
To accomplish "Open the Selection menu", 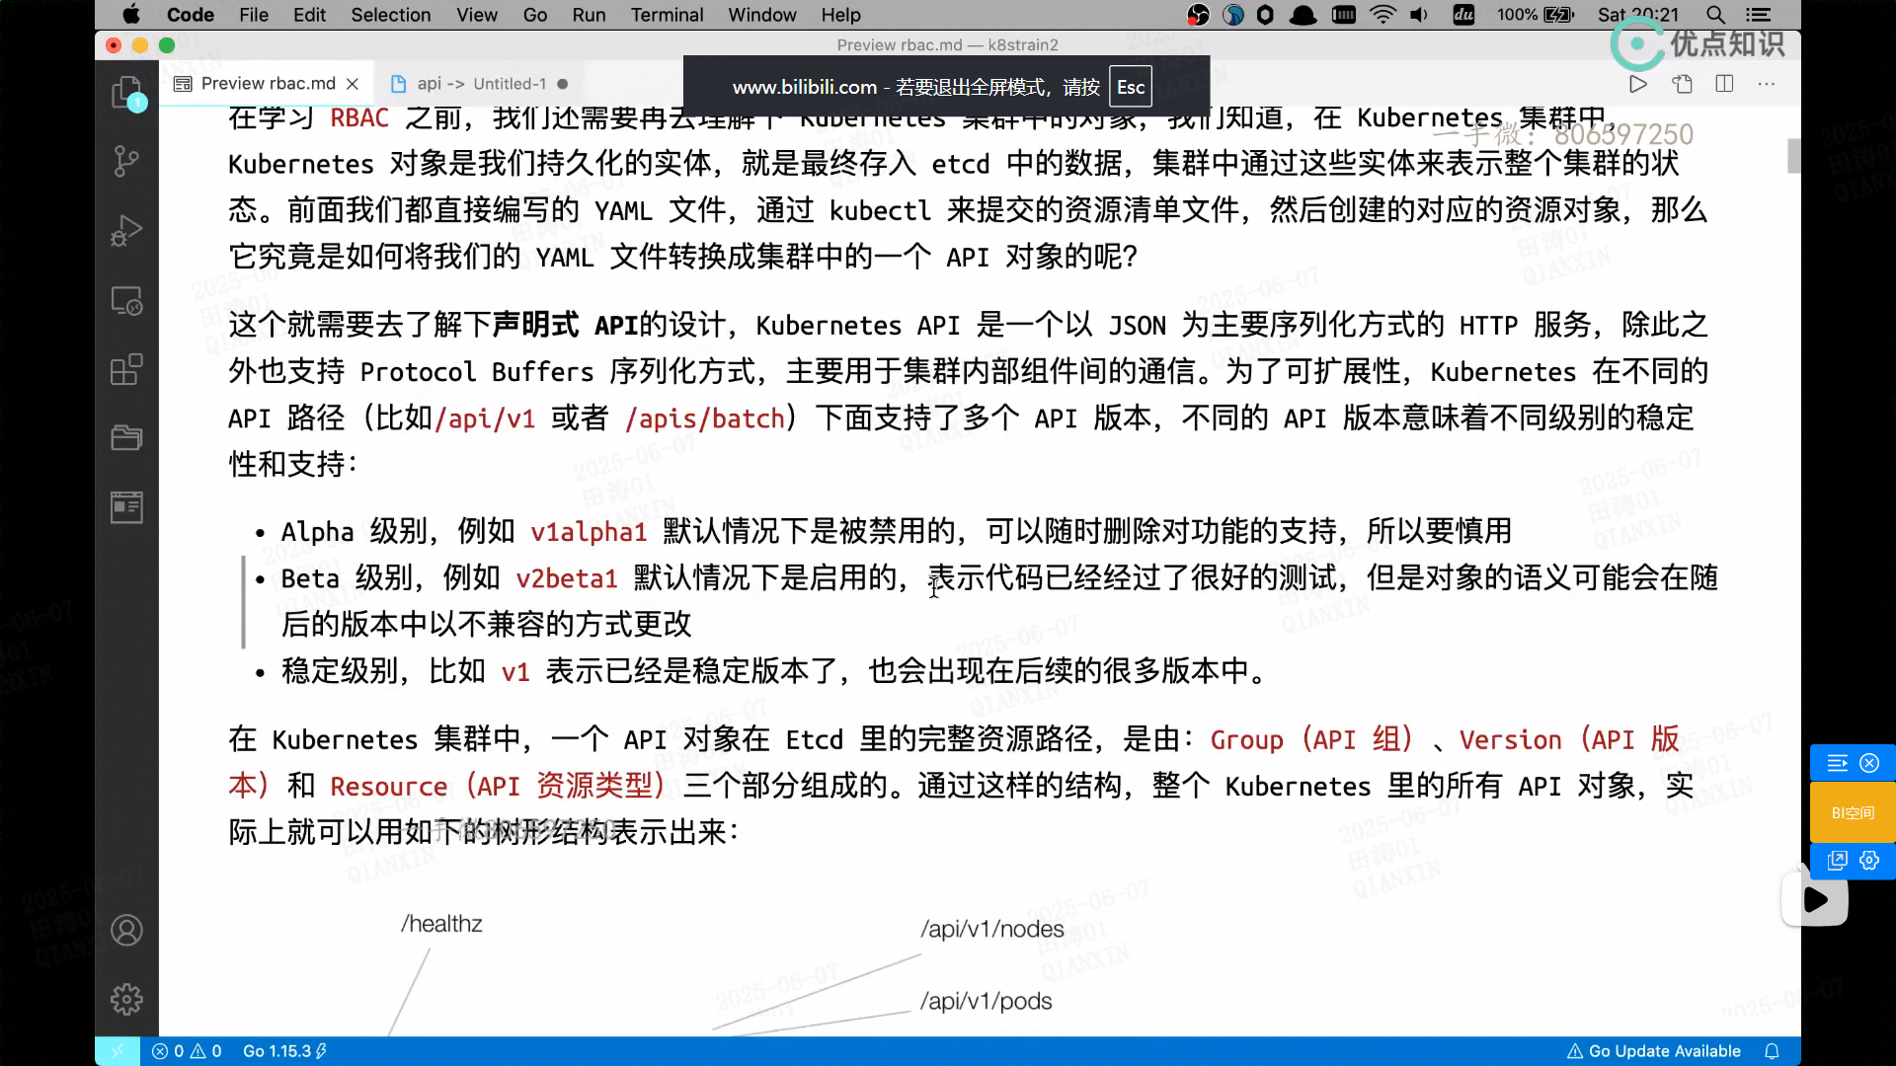I will [x=390, y=15].
